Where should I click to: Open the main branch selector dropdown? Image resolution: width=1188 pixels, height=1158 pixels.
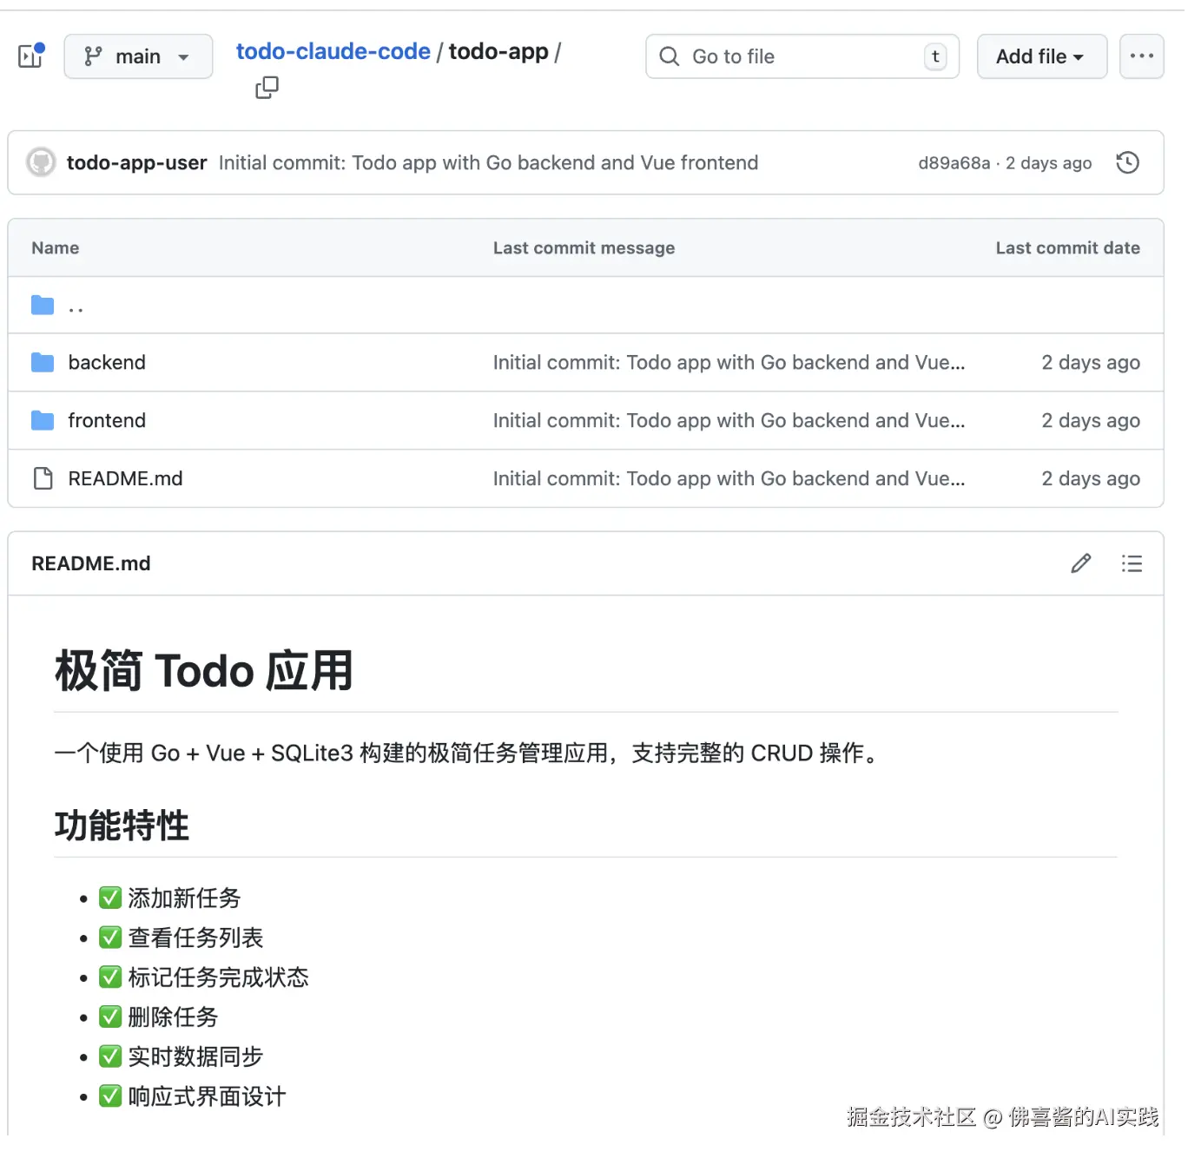coord(138,56)
